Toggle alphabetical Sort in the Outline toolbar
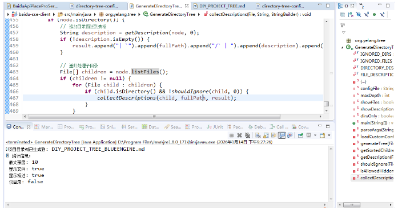Viewport: 398px width, 214px height. (351, 15)
